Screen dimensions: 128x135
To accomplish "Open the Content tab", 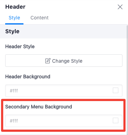I will tap(39, 18).
